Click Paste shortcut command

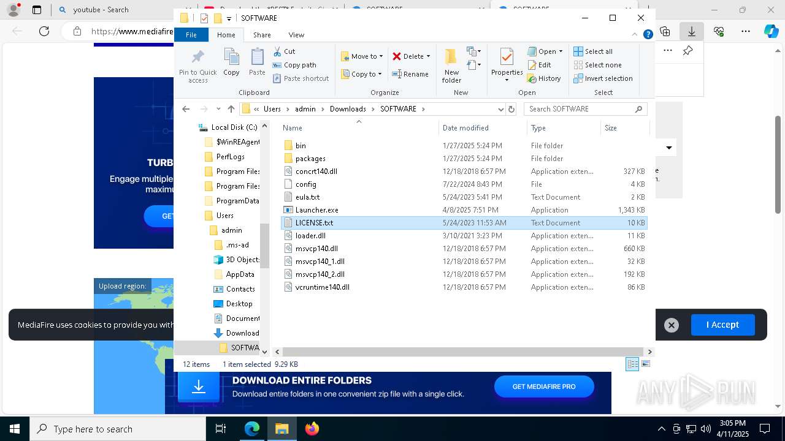(301, 78)
